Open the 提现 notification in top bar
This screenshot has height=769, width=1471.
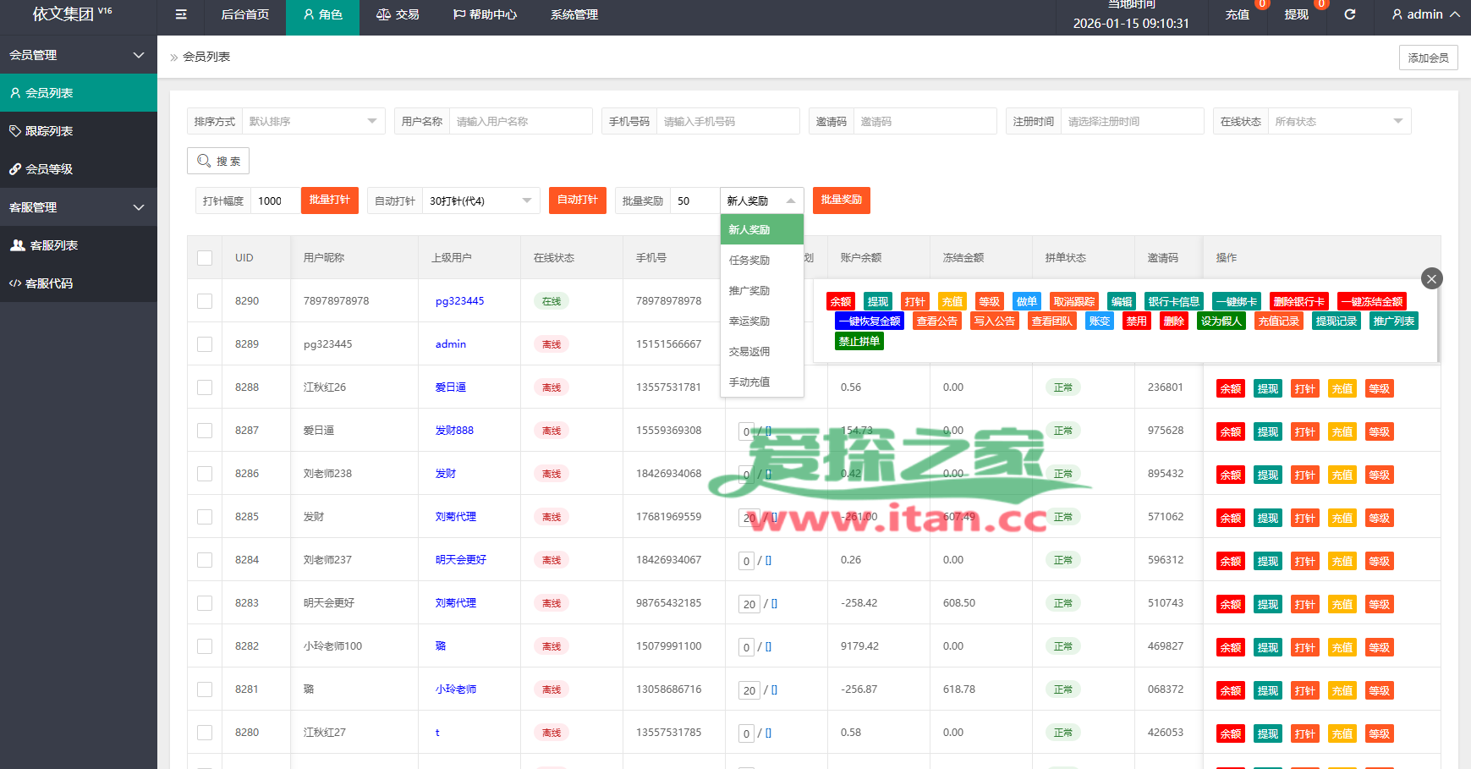coord(1296,14)
